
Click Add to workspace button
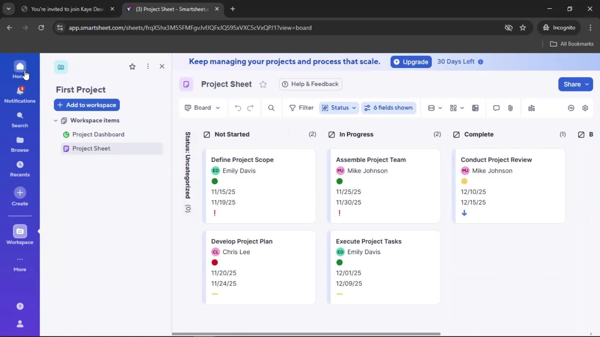point(87,105)
